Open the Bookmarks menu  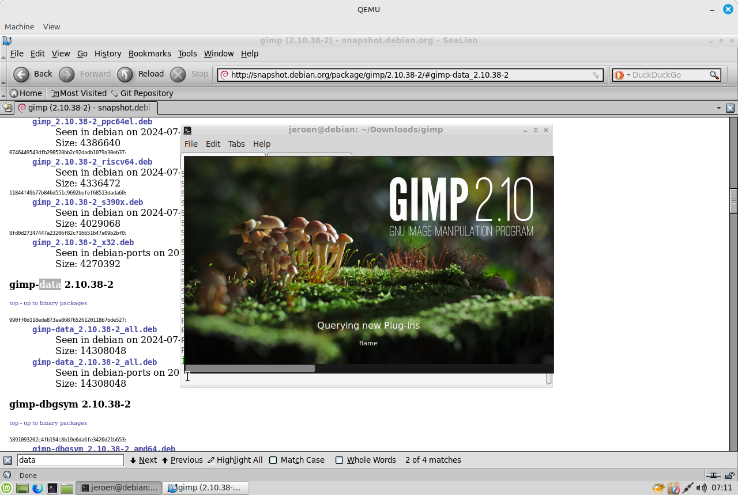[150, 54]
